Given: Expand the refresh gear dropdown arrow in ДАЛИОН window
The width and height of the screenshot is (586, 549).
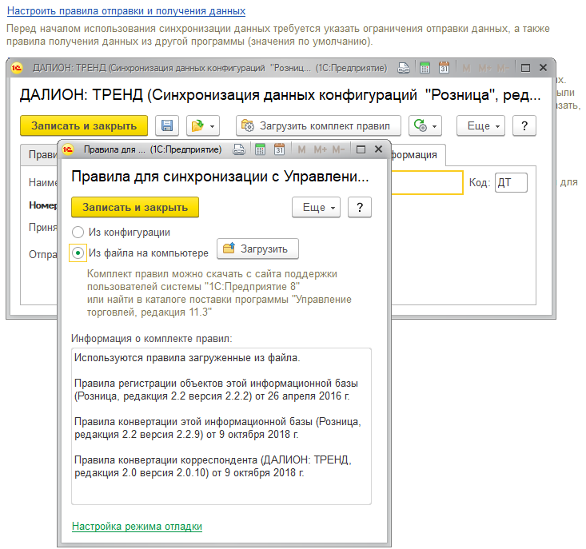Looking at the screenshot, I should (434, 126).
